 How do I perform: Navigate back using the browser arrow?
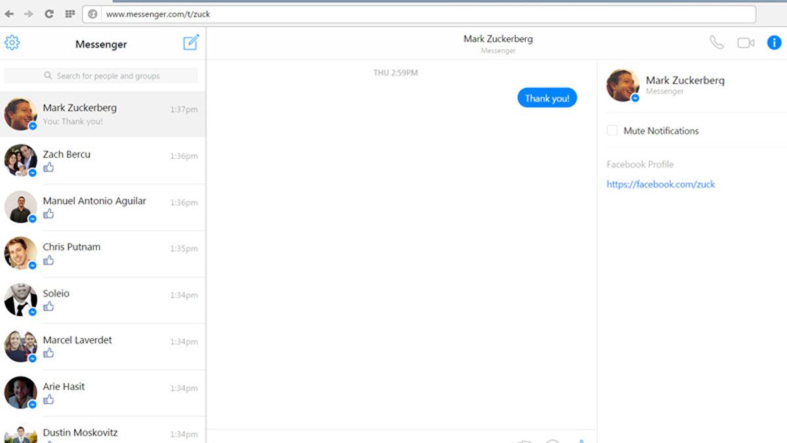(9, 13)
